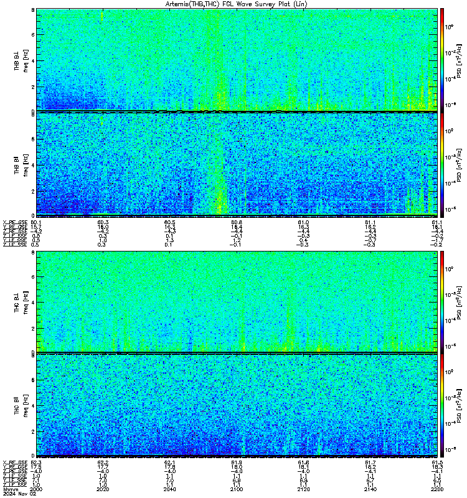Click the 'X_RE_GSE' row label under the THB panels

pos(15,222)
